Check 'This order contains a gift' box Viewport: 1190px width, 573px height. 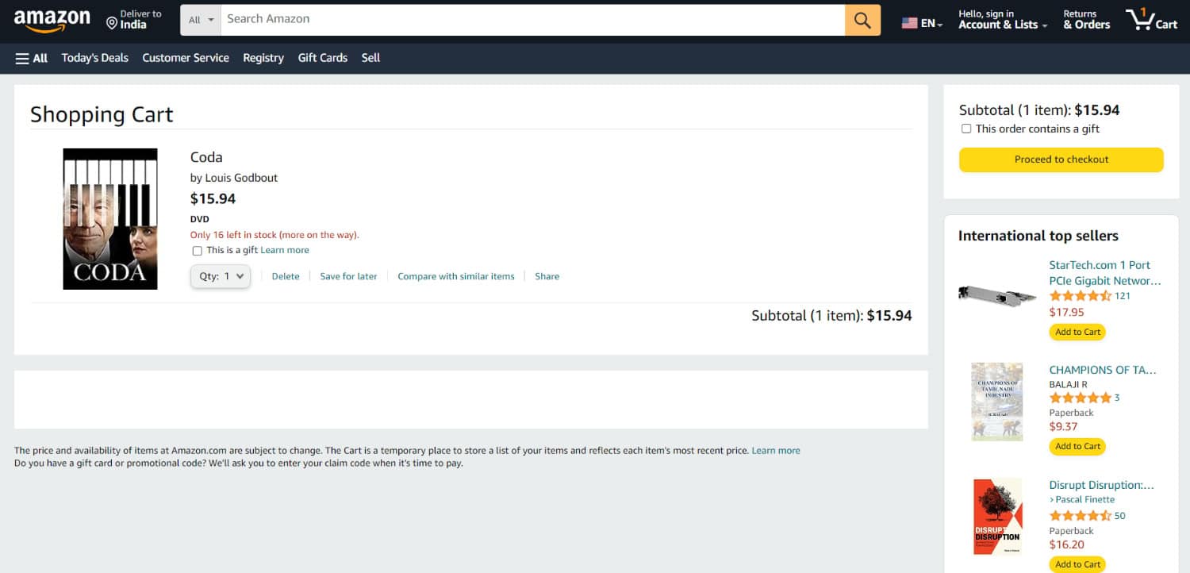click(x=966, y=129)
